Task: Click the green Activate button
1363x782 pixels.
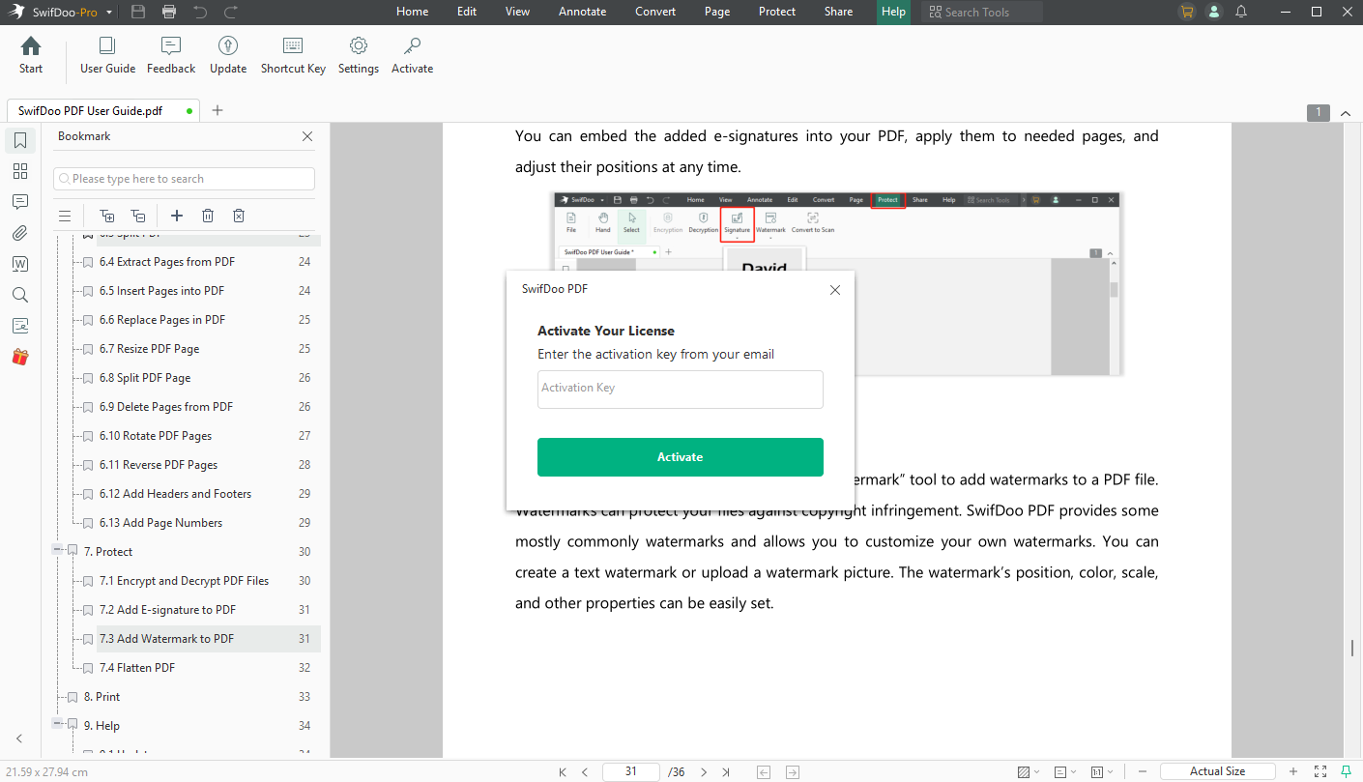Action: click(x=680, y=457)
